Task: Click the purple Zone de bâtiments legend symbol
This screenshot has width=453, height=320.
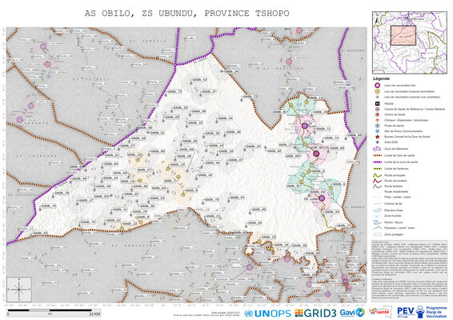Action: 378,149
